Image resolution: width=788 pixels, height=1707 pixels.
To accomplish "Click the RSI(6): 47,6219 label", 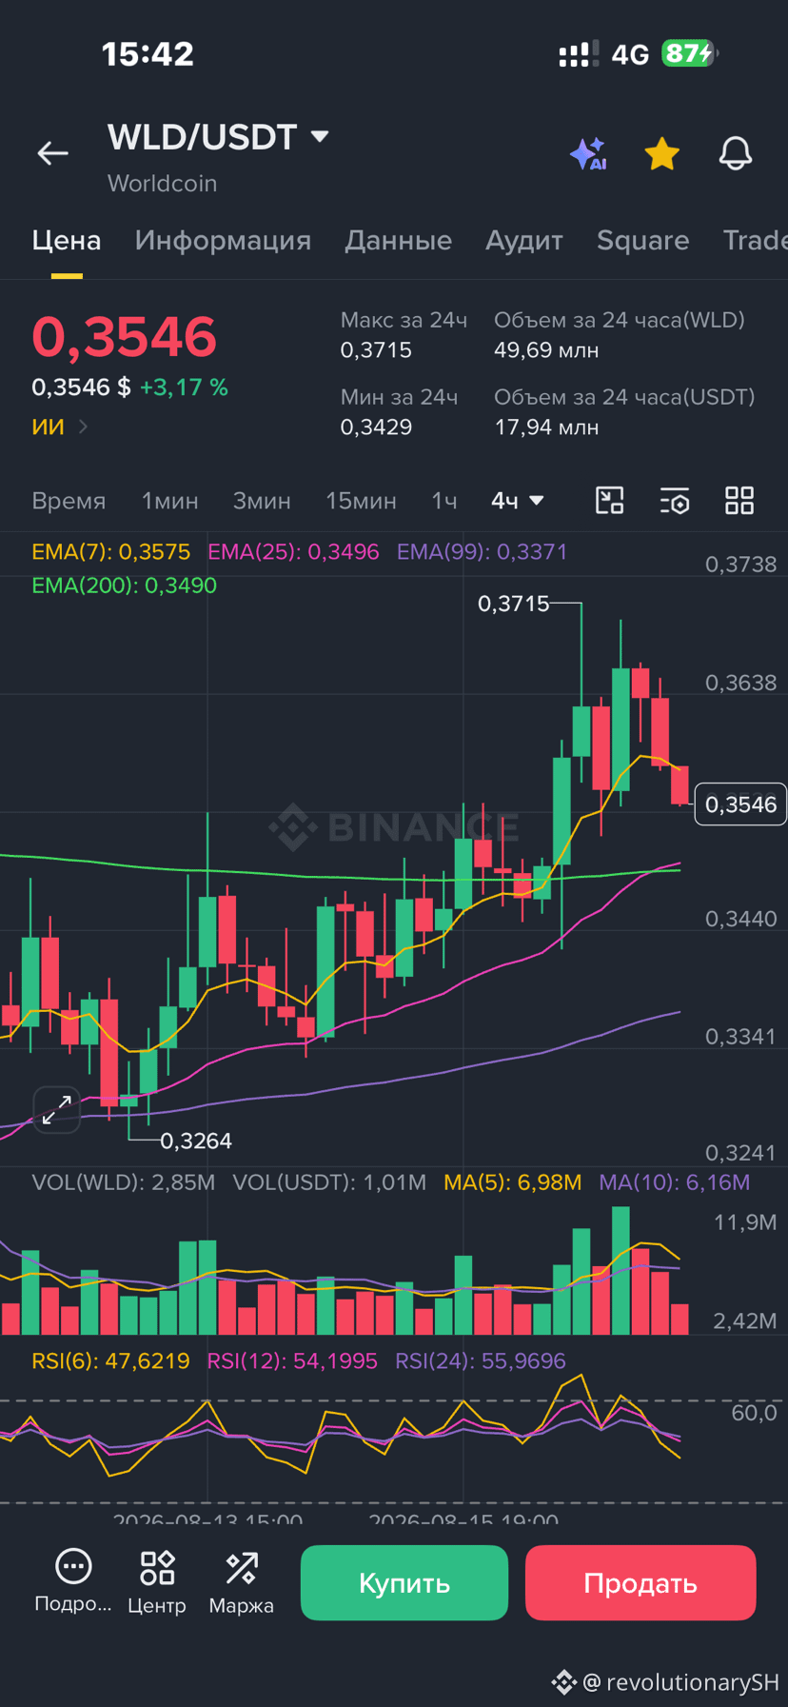I will [x=110, y=1361].
